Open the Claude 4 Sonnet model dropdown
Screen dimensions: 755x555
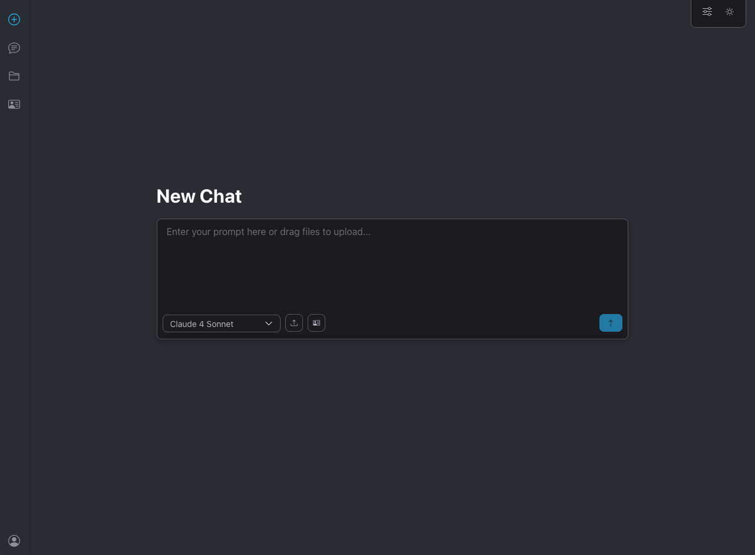click(x=222, y=323)
